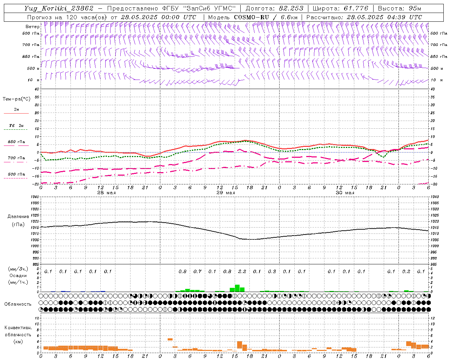Click the 0.3 precipitation total value
The height and width of the screenshot is (359, 449).
coord(272,272)
